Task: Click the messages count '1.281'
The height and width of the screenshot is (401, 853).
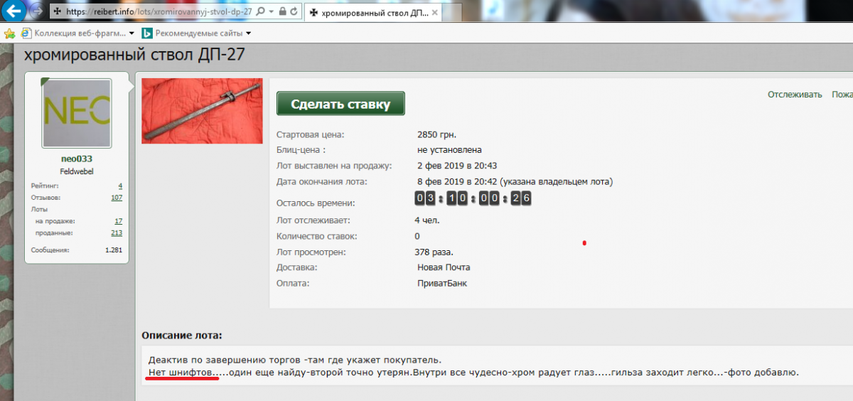Action: 114,250
